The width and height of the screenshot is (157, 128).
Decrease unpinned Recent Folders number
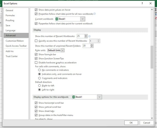[x=92, y=47]
